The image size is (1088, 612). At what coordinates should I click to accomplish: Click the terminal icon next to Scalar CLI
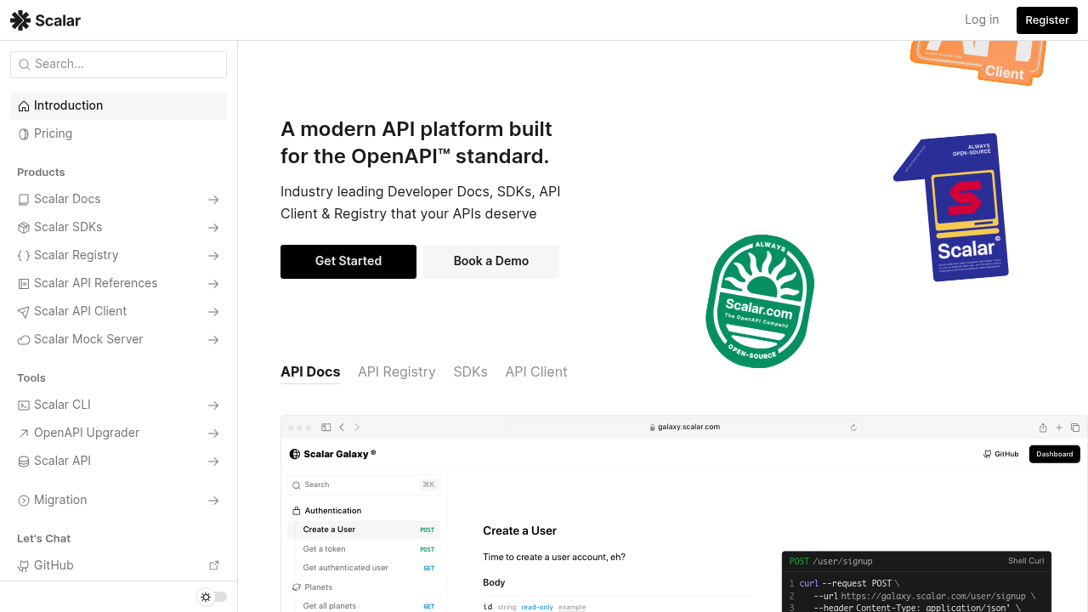[x=24, y=405]
